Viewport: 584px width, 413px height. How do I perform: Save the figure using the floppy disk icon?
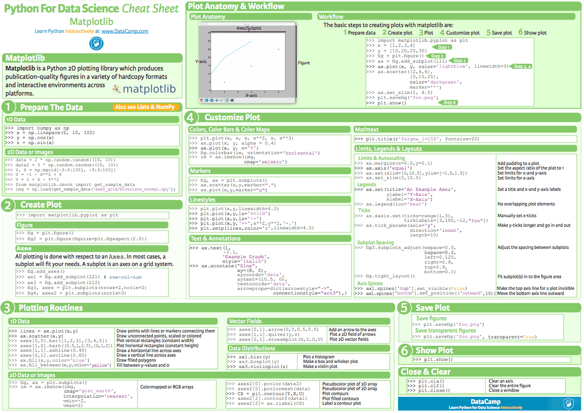click(x=232, y=100)
